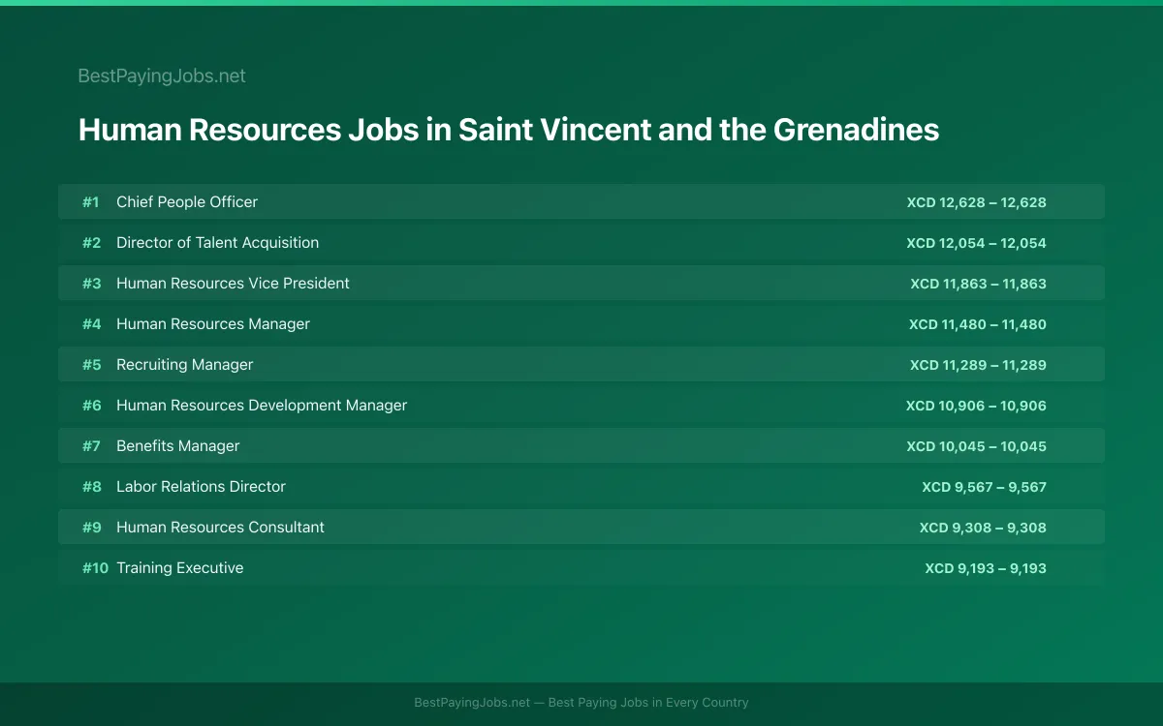Click the #3 rank number

coord(91,284)
